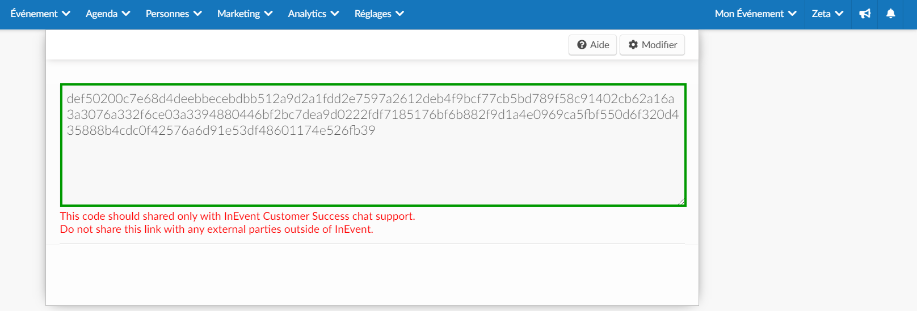Open the Marketing menu
Viewport: 917px width, 311px height.
[x=245, y=14]
